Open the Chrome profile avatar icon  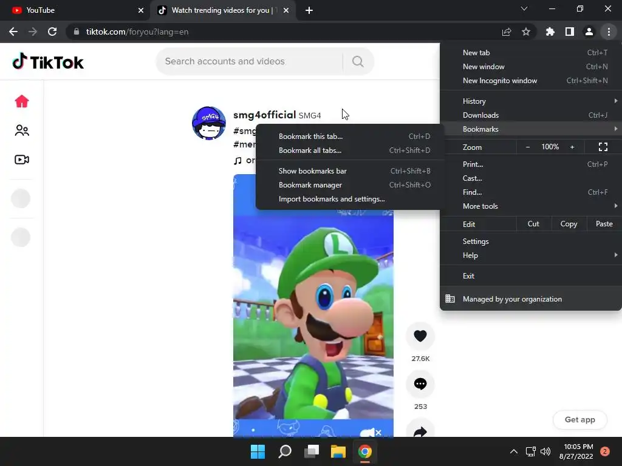589,32
